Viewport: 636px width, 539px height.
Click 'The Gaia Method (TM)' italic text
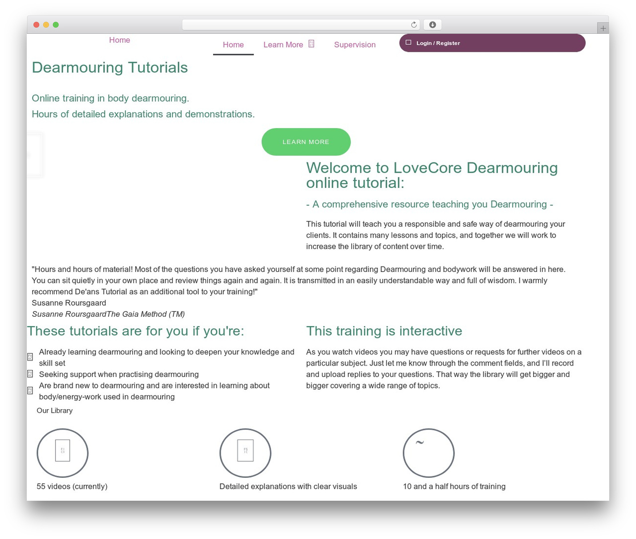click(x=146, y=314)
